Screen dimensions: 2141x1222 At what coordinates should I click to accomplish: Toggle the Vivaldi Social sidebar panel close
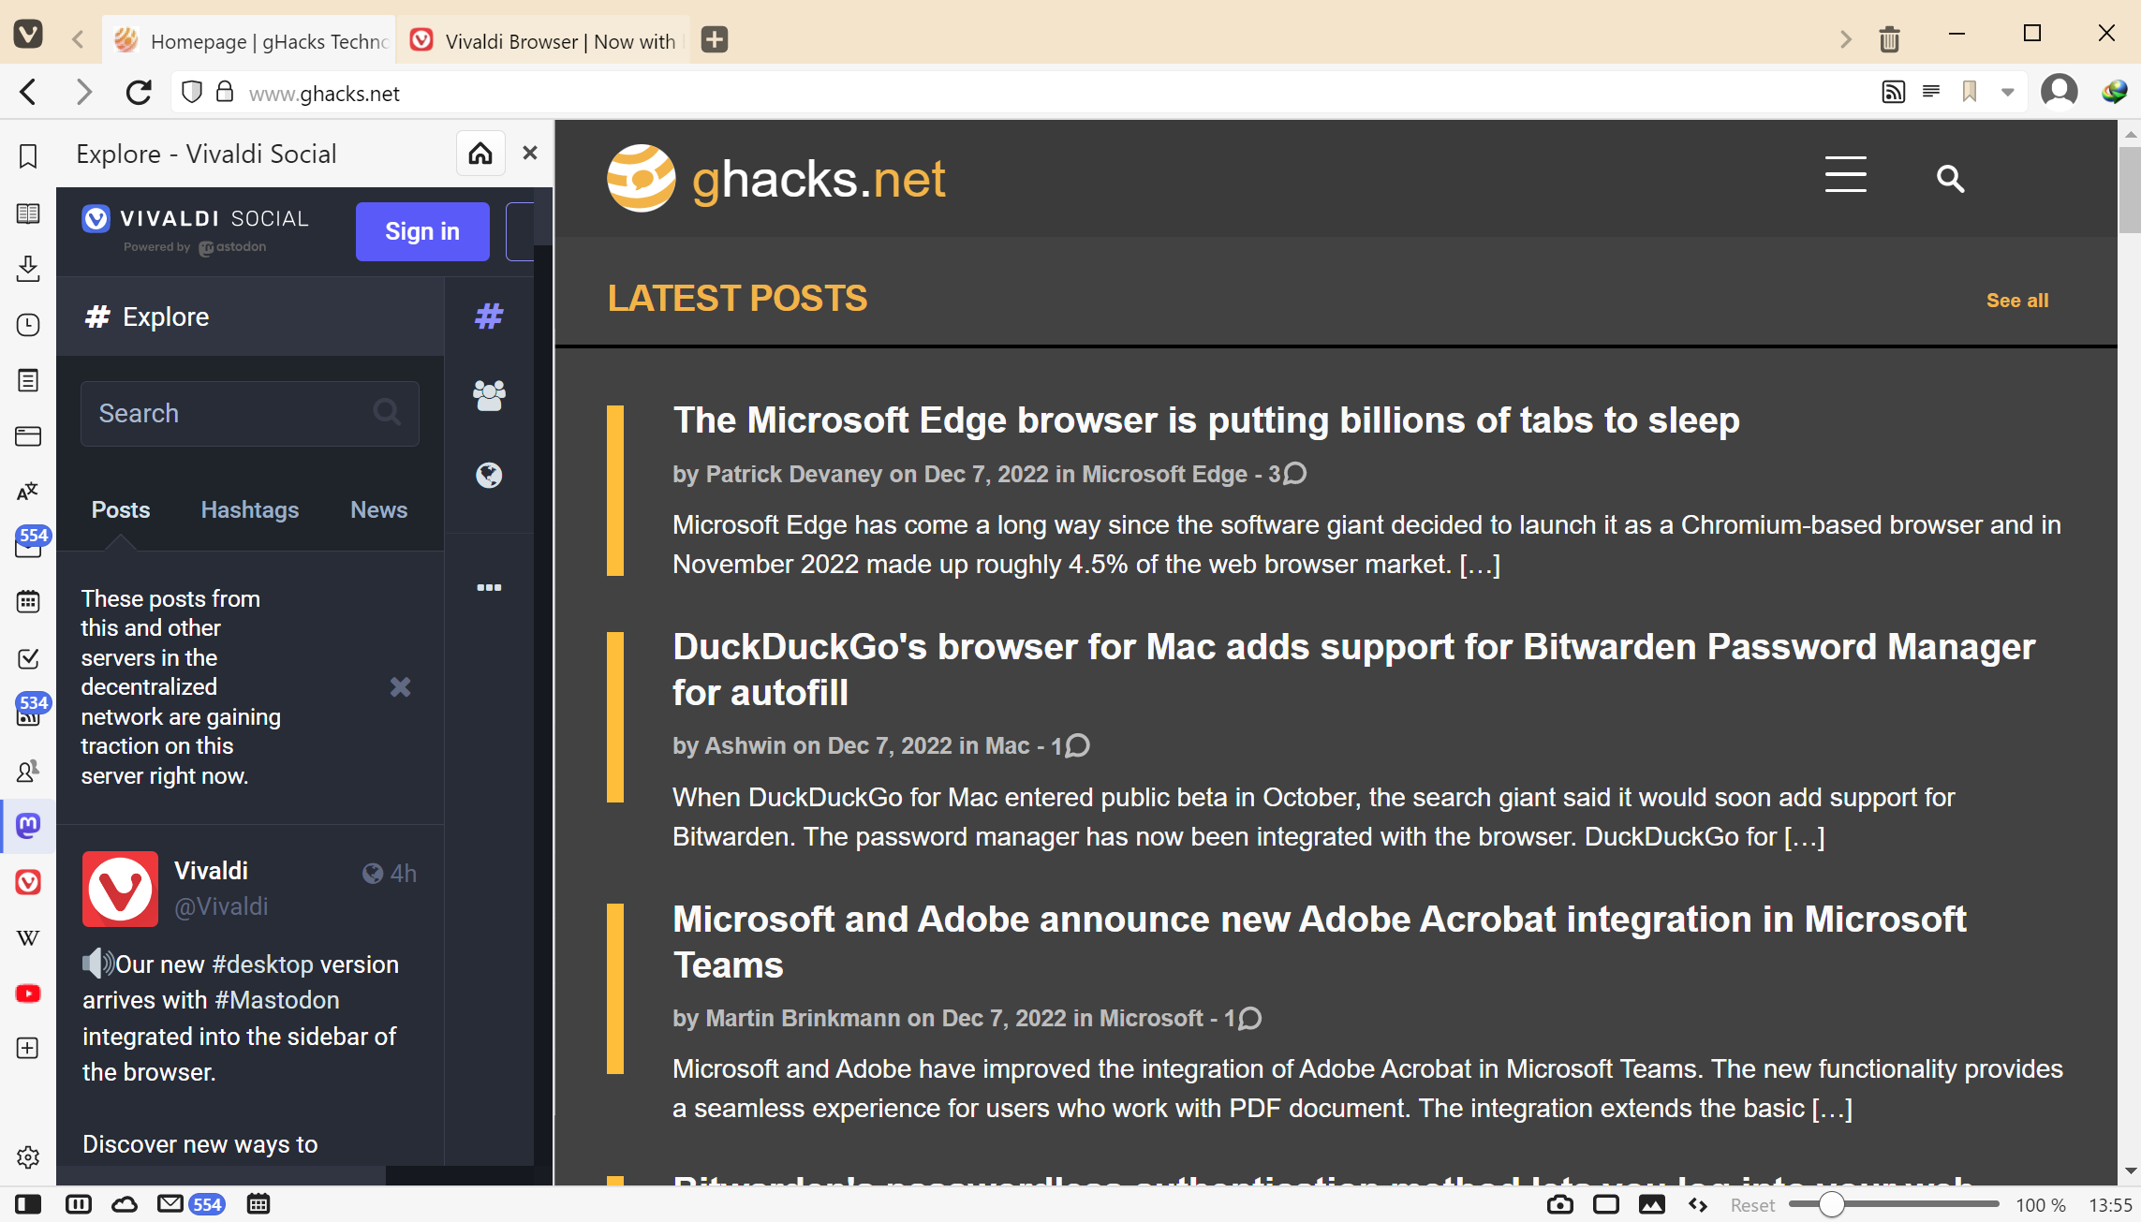click(x=529, y=153)
